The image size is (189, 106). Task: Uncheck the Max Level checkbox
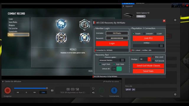(x=153, y=57)
